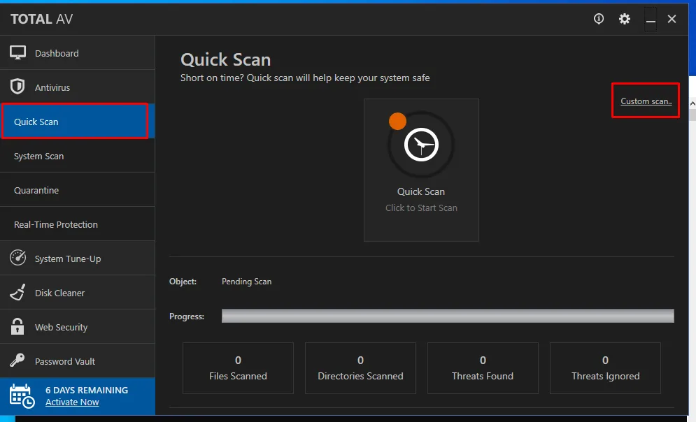Image resolution: width=696 pixels, height=422 pixels.
Task: Go to Web Security
Action: tap(77, 327)
